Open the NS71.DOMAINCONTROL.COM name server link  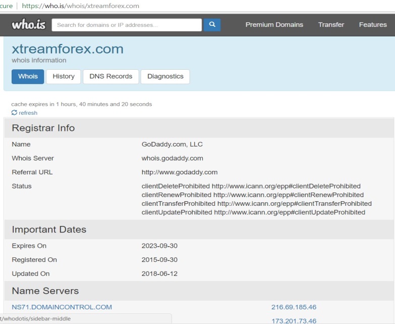(62, 307)
